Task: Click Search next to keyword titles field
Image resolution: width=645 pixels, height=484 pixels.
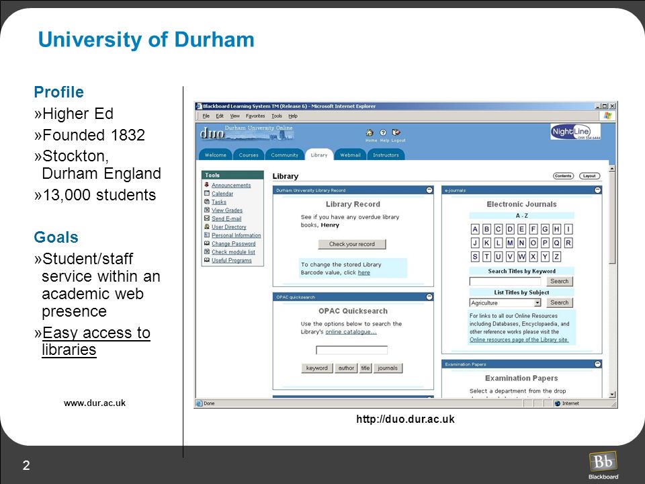Action: (560, 281)
